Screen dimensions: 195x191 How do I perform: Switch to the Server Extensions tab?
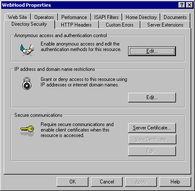(165, 25)
